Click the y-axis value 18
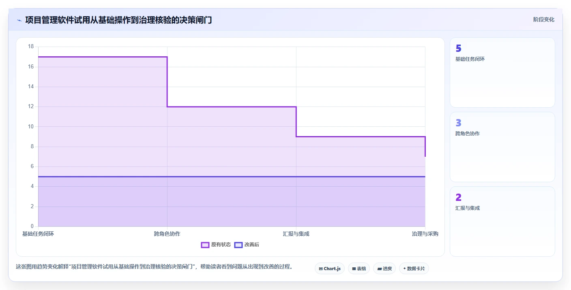 pyautogui.click(x=31, y=47)
